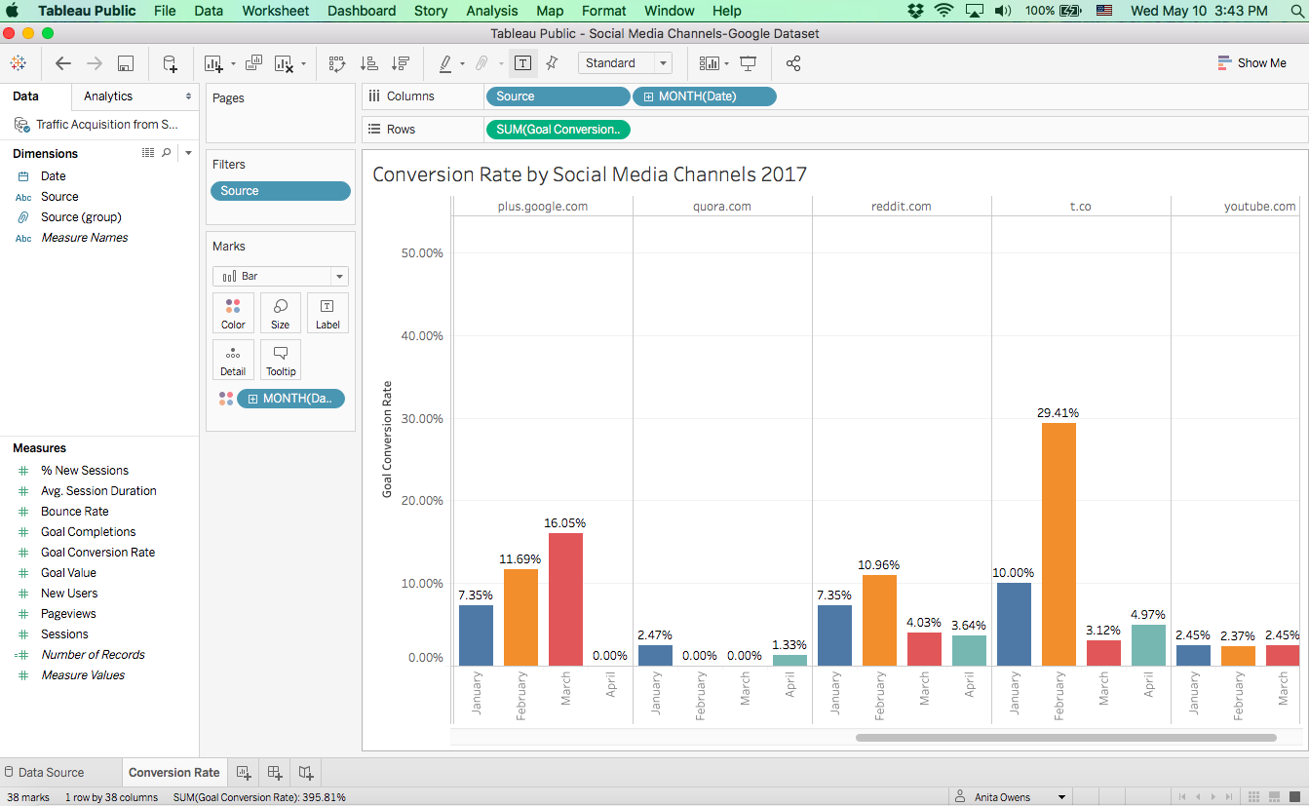The height and width of the screenshot is (806, 1309).
Task: Click the Dimensions view-as-list grid icon
Action: [x=148, y=153]
